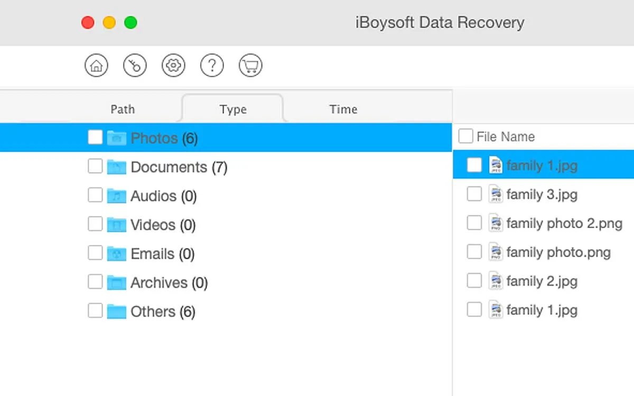The height and width of the screenshot is (396, 634).
Task: Maximize the window with the green button
Action: coord(130,23)
